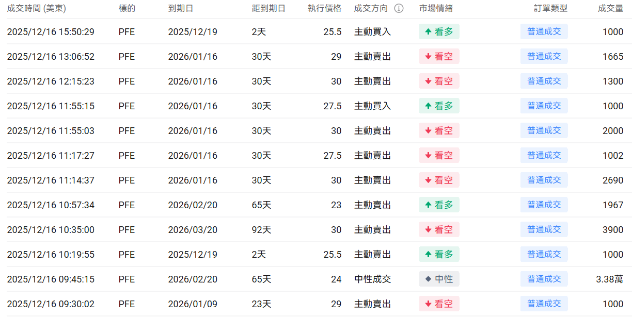
Task: Click the 看空 badge in the 10:35:00 row
Action: pyautogui.click(x=439, y=229)
